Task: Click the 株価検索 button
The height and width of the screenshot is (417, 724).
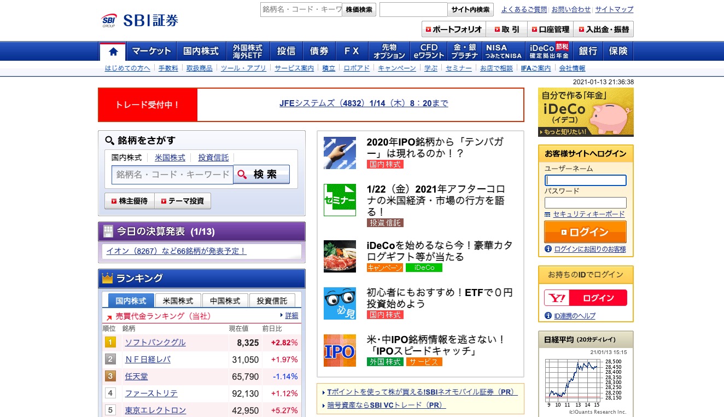Action: 359,10
